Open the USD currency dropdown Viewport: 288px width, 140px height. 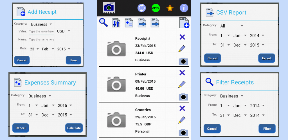(64, 31)
